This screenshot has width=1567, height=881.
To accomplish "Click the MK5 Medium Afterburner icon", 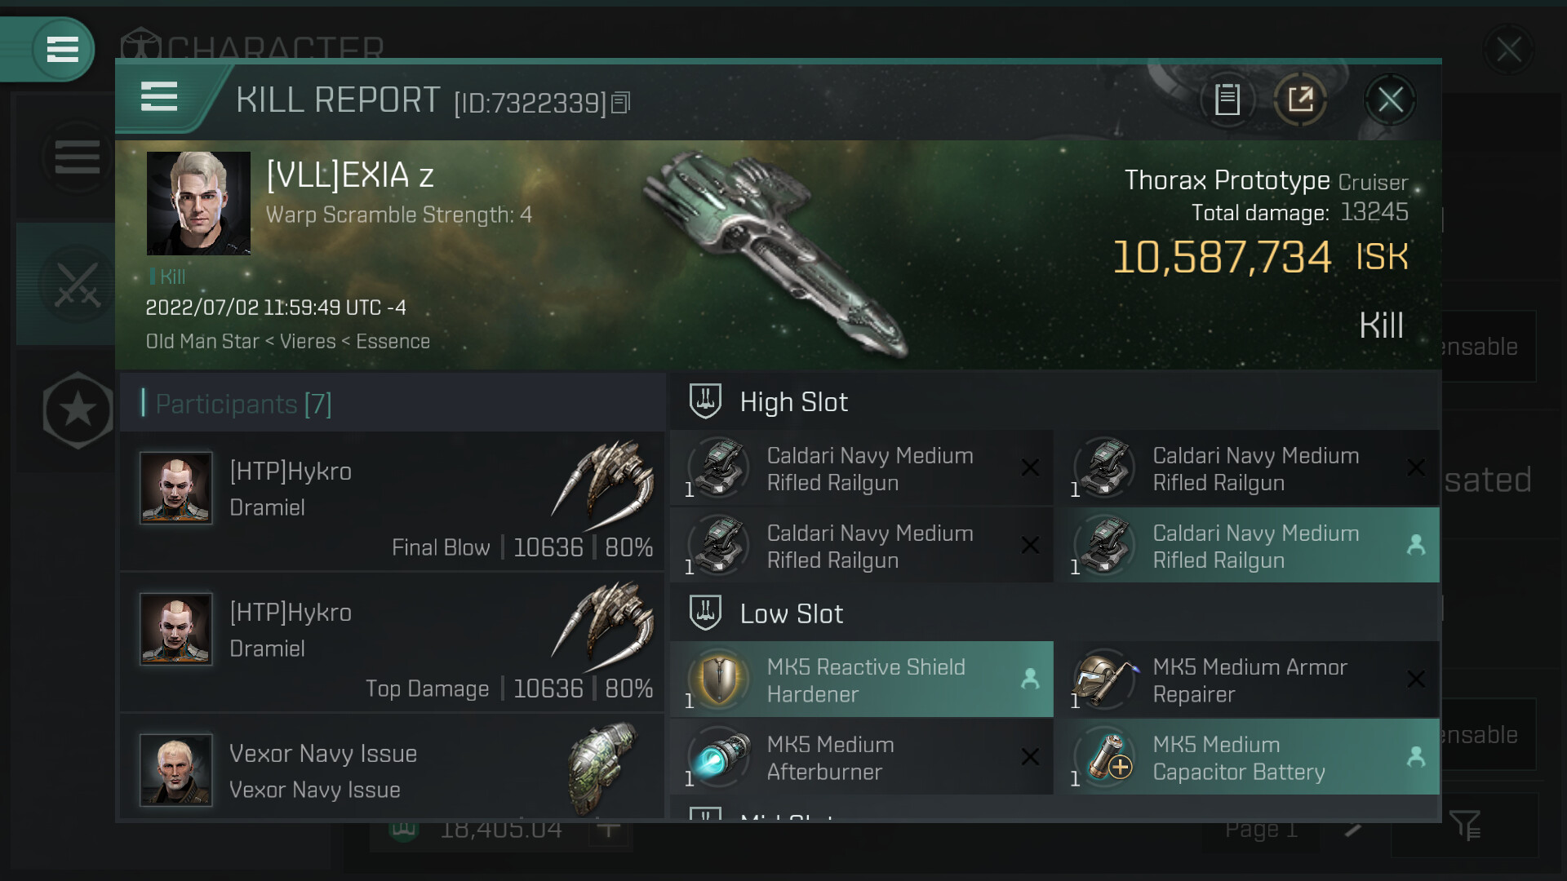I will coord(719,757).
